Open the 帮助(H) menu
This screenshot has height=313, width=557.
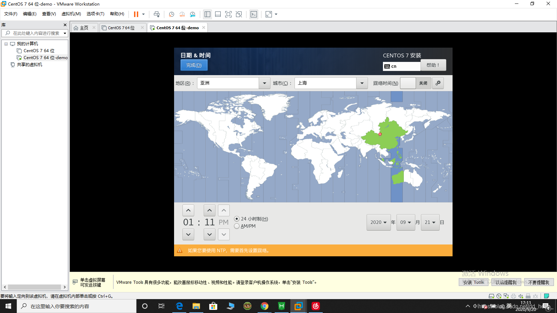[x=117, y=14]
